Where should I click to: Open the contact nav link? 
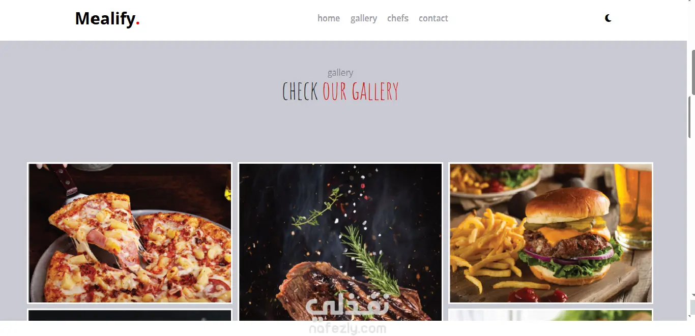433,18
